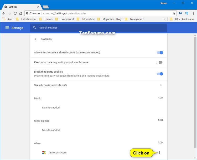Open more actions for tenforums.com

tap(159, 153)
